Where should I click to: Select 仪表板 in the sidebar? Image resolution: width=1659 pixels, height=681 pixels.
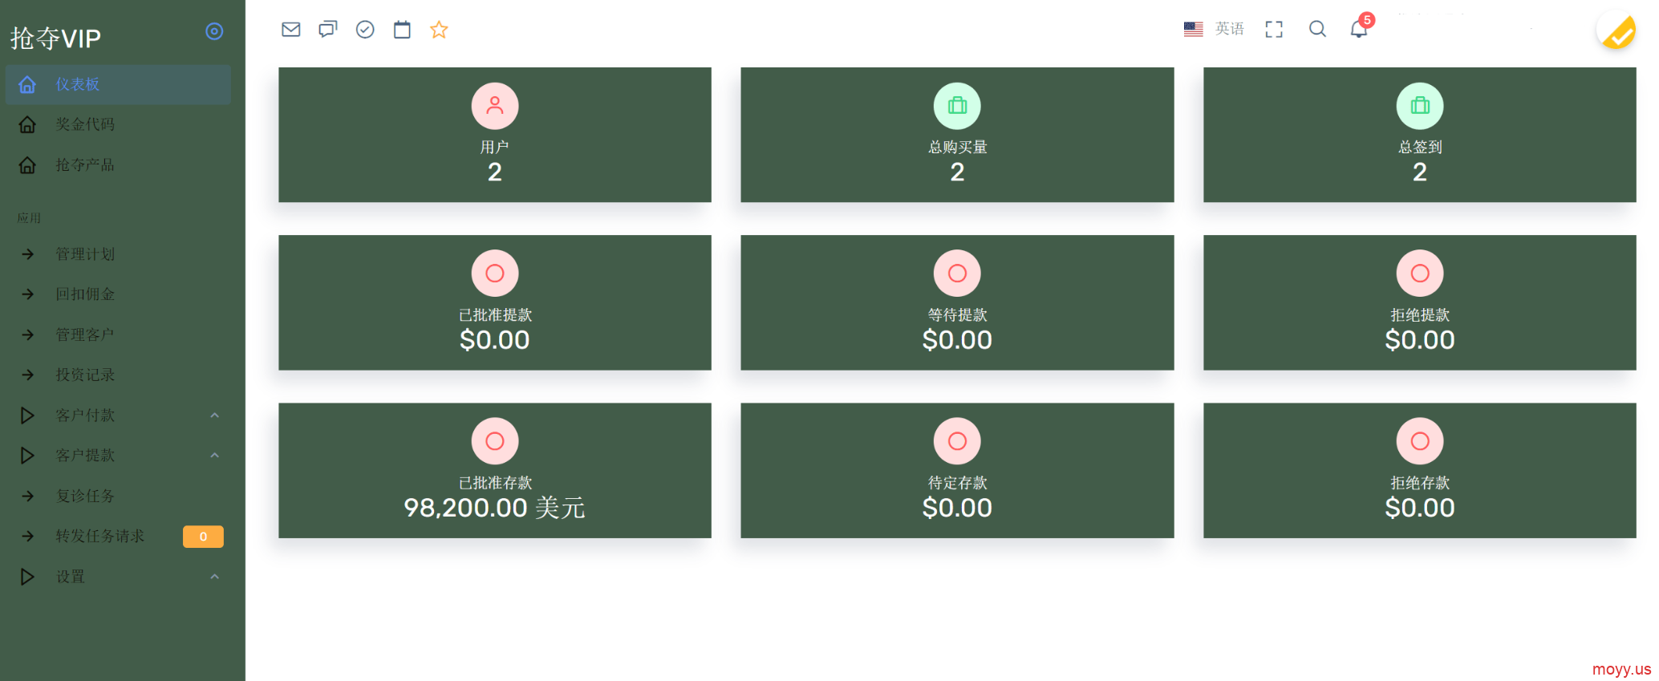coord(118,84)
